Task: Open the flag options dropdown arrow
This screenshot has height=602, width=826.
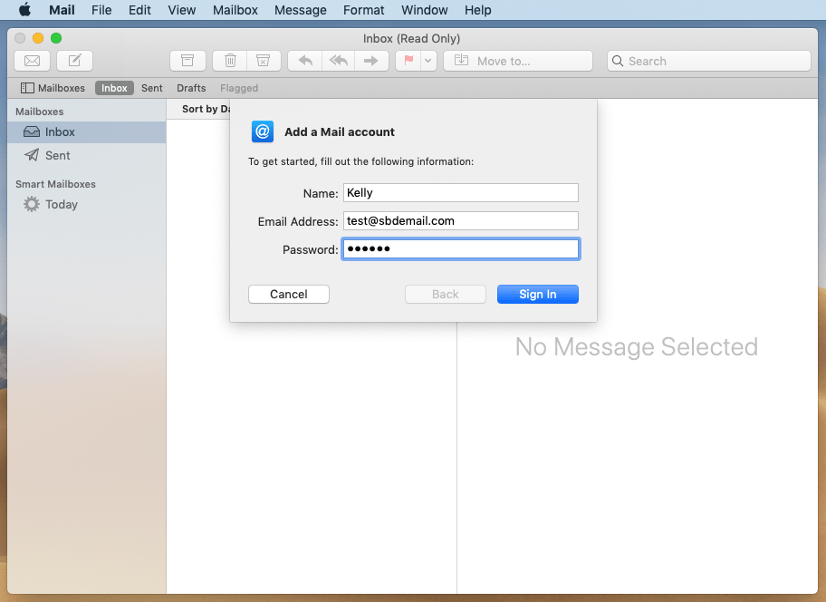Action: pyautogui.click(x=428, y=61)
